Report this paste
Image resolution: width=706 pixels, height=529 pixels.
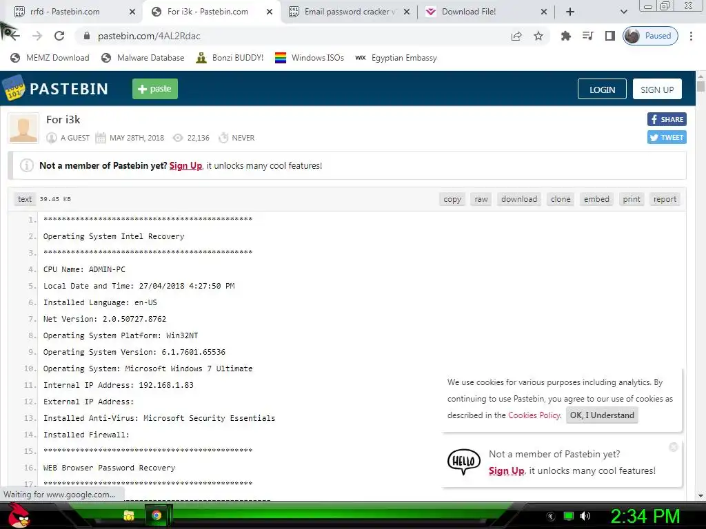tap(665, 199)
